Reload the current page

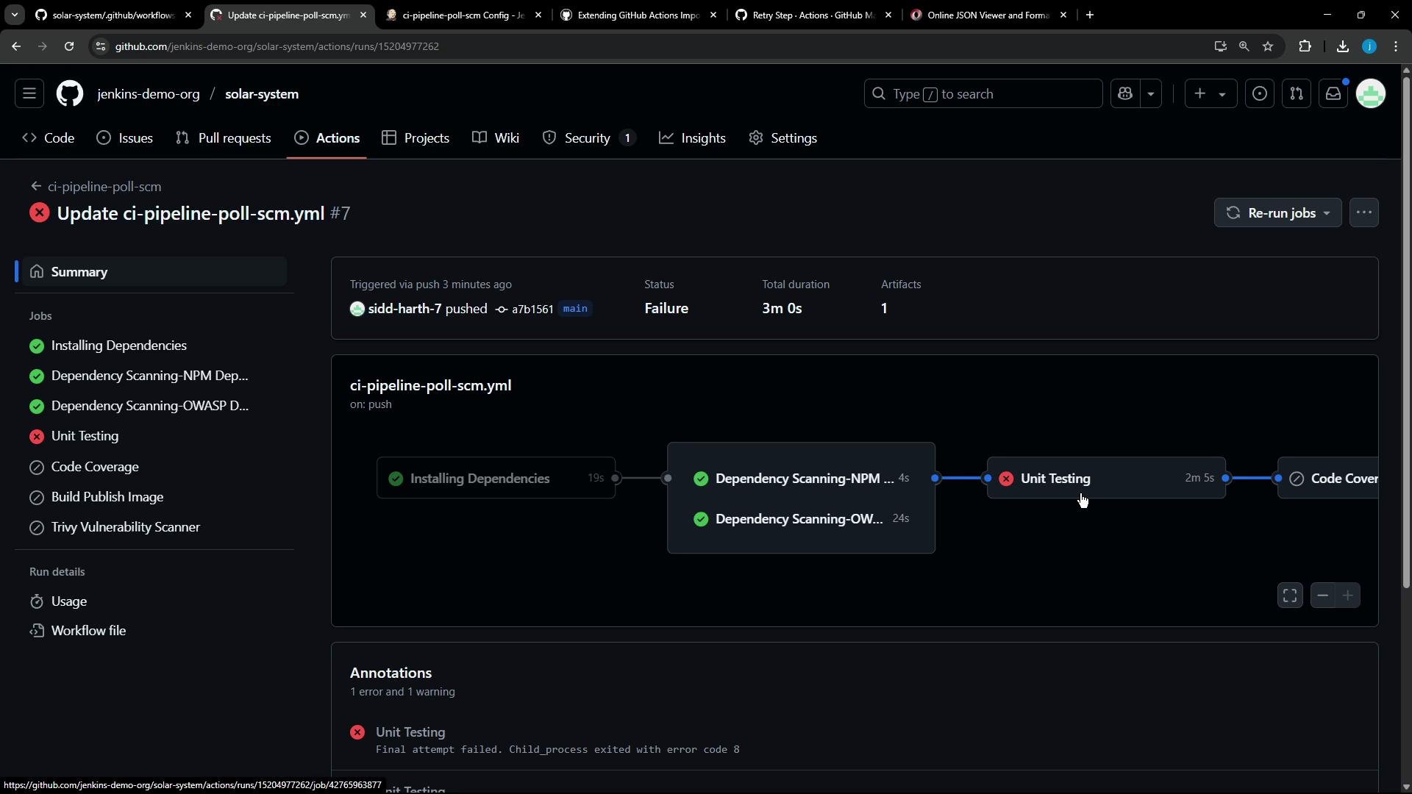tap(69, 46)
